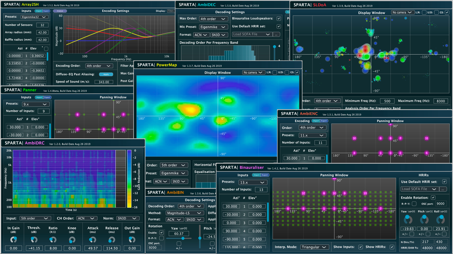
Task: Click the Ratio knob in AmbiDRC
Action: pyautogui.click(x=53, y=240)
